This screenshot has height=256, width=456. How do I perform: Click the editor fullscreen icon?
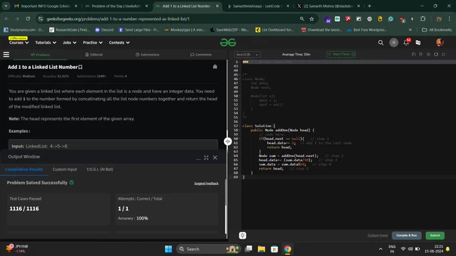(443, 54)
